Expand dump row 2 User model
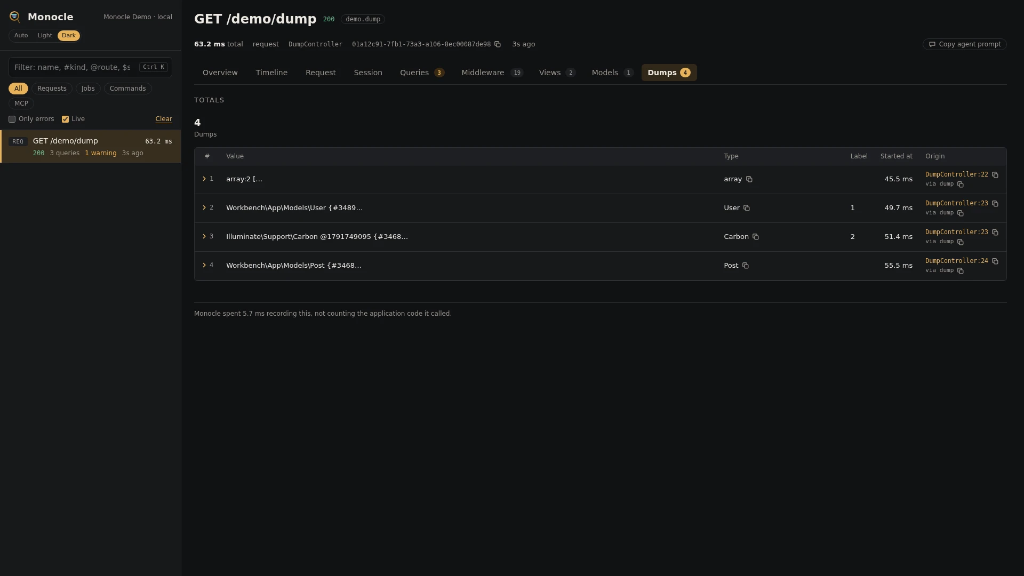This screenshot has height=576, width=1024. (204, 207)
